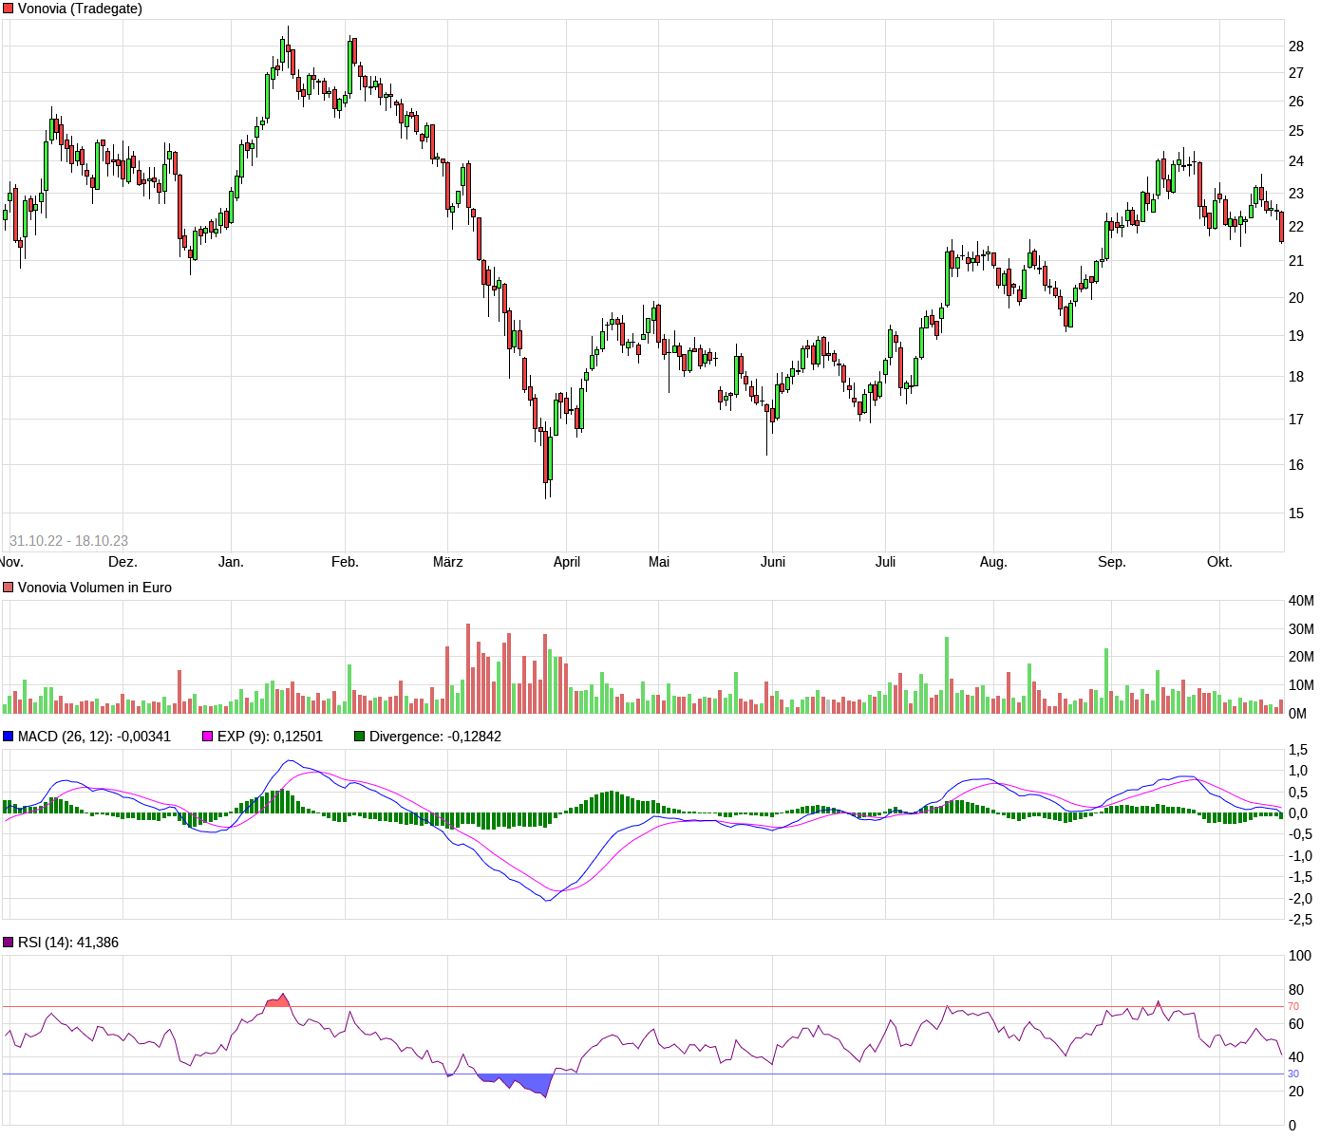The width and height of the screenshot is (1339, 1139).
Task: Click the Vonovia Volumen legend color square
Action: coord(9,588)
